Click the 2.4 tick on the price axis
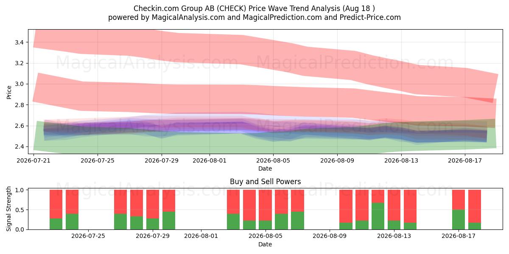The image size is (509, 254). coord(20,147)
